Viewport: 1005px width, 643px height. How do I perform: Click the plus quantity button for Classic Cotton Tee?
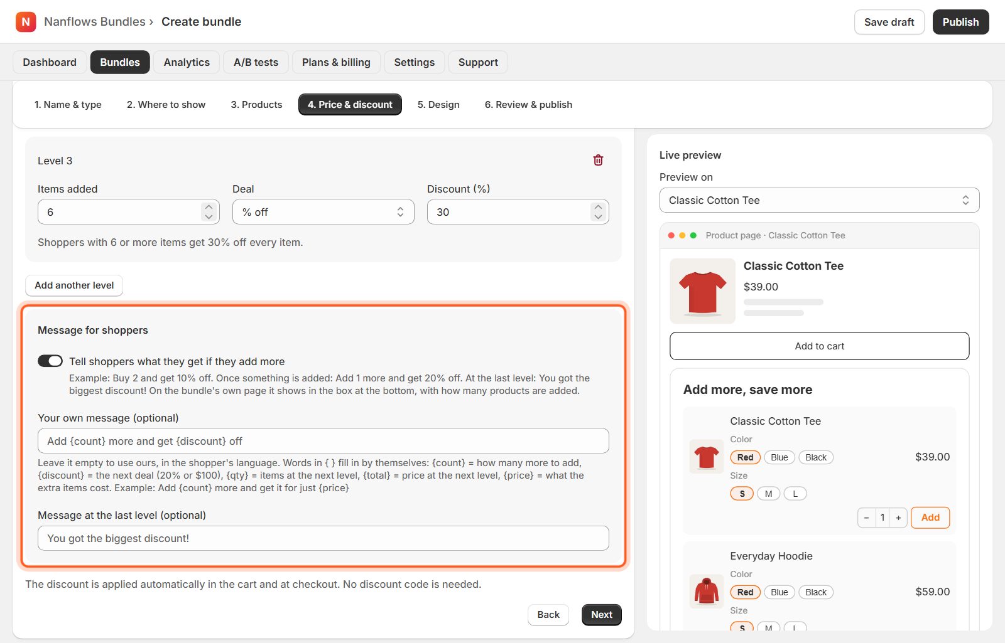pyautogui.click(x=898, y=518)
